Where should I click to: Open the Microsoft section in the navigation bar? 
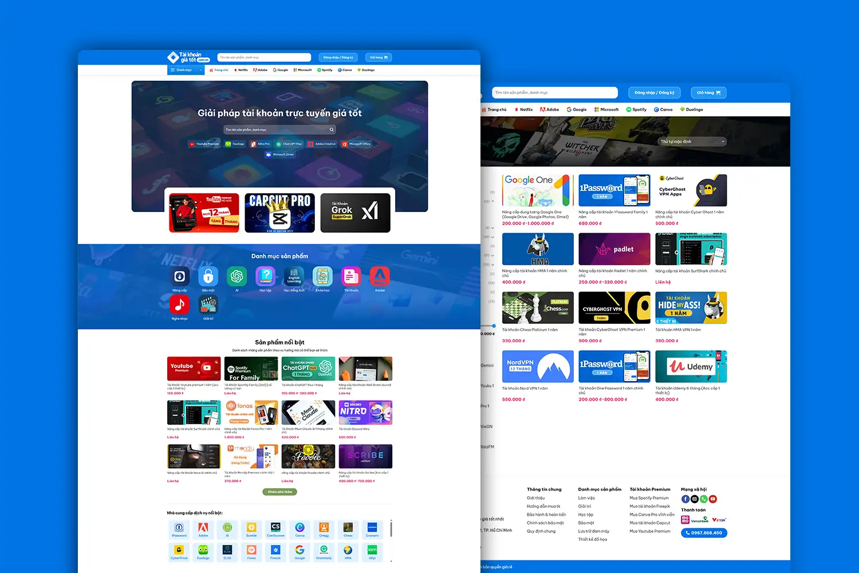click(302, 69)
